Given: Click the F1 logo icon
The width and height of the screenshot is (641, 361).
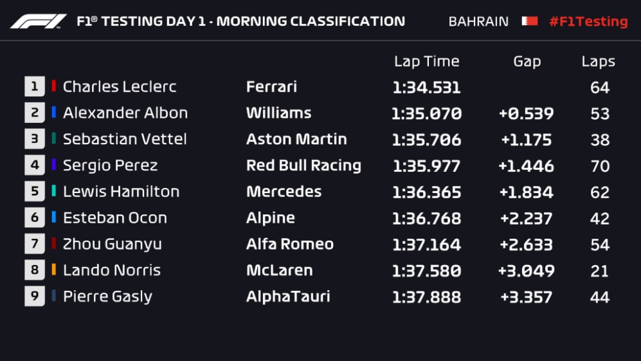Looking at the screenshot, I should click(x=38, y=21).
